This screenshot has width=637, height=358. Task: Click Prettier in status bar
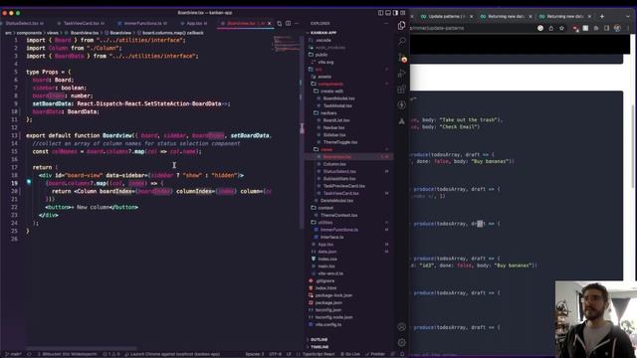[375, 354]
